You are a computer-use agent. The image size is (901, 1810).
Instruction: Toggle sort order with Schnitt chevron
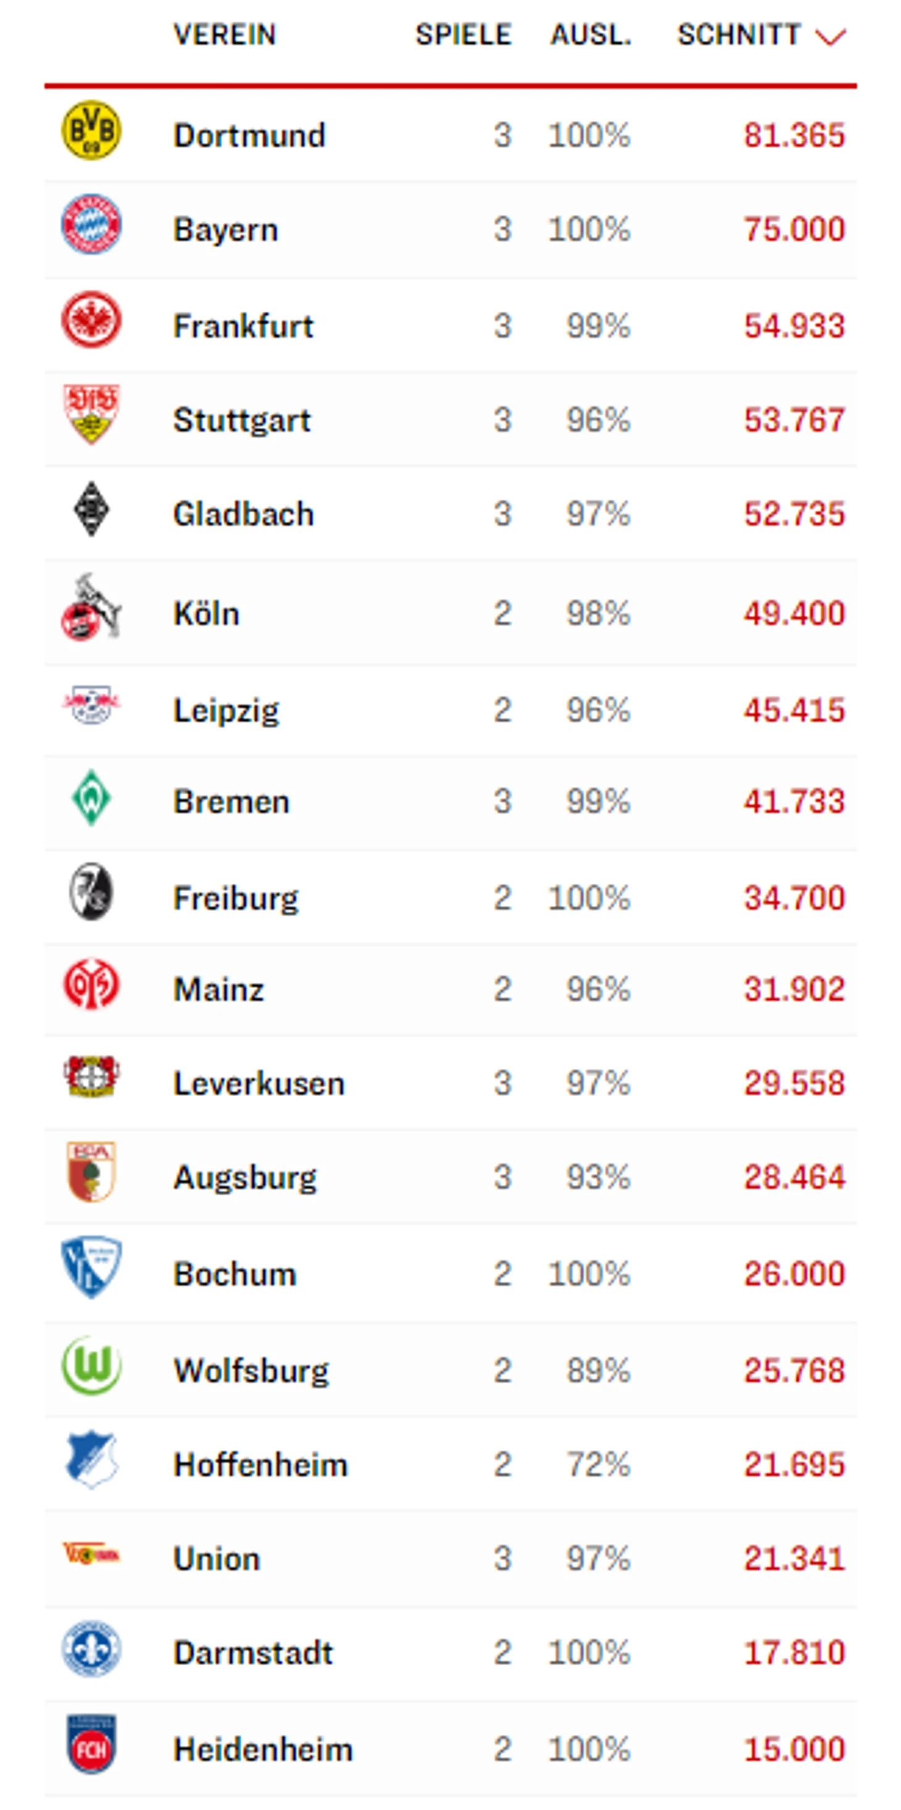click(x=831, y=36)
